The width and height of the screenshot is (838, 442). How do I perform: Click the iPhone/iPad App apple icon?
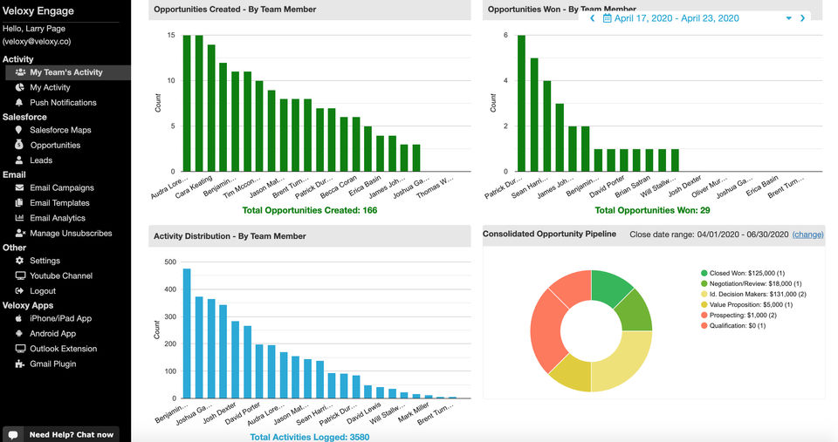[x=18, y=317]
